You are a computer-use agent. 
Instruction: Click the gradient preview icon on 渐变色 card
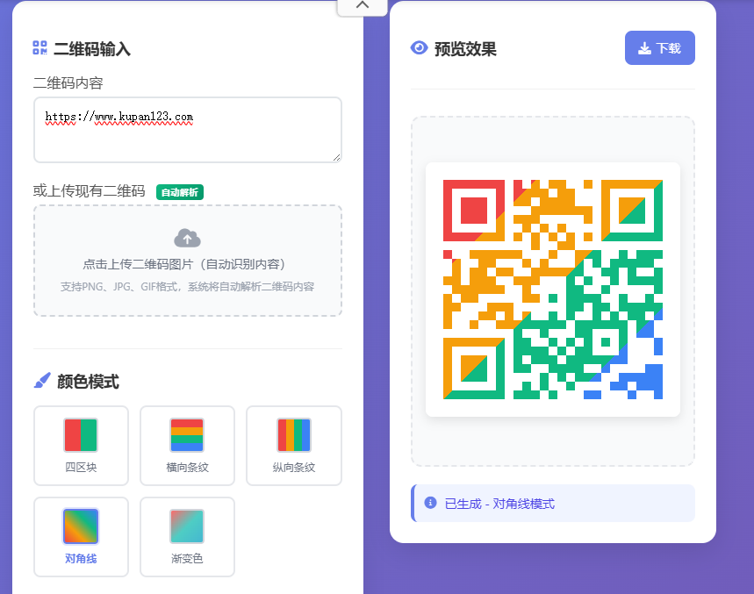click(186, 523)
